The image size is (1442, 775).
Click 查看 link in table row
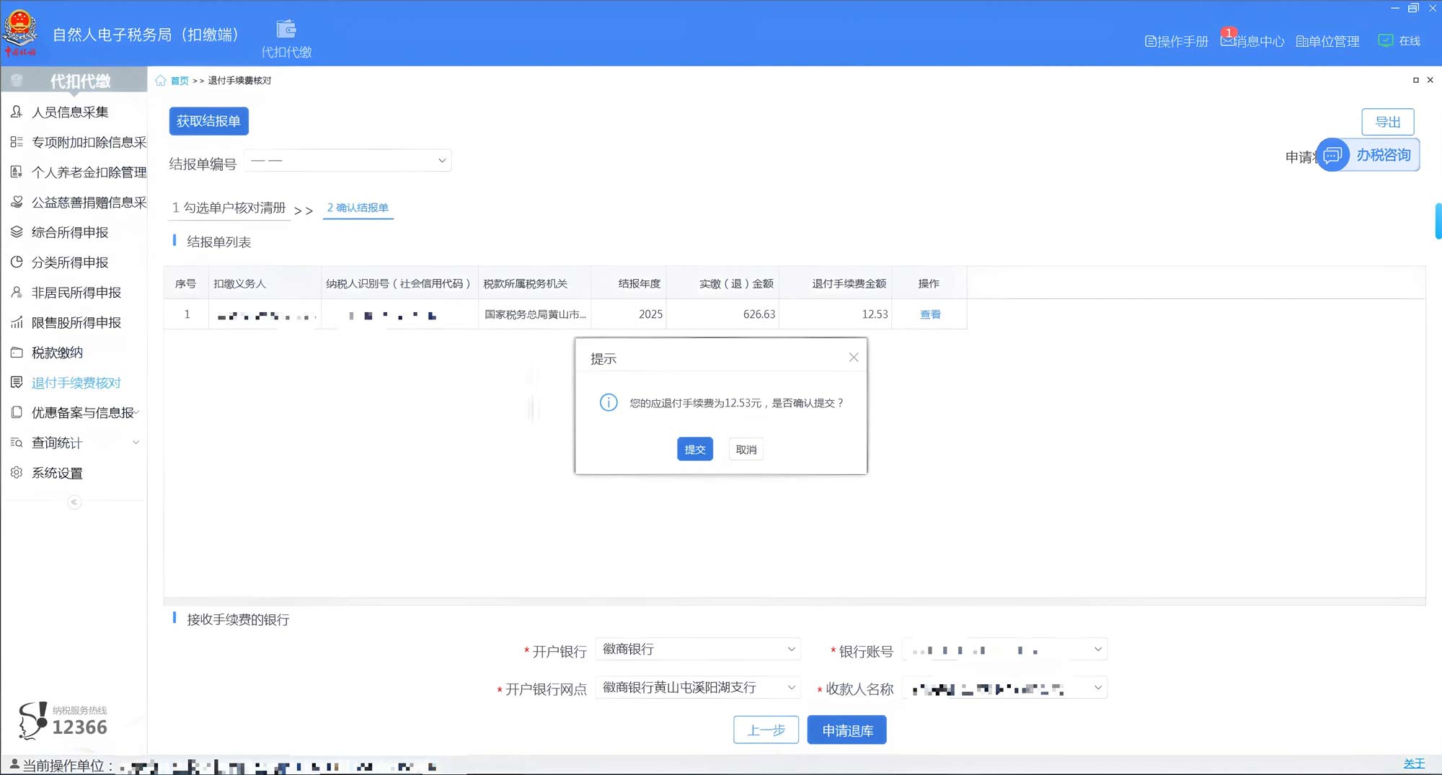click(x=929, y=314)
